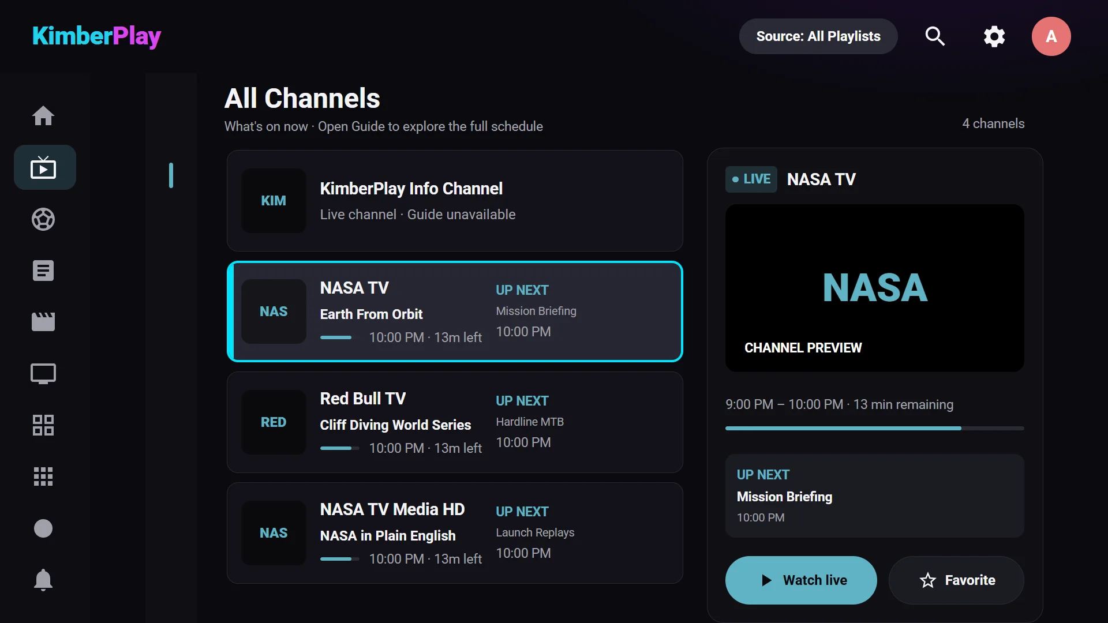This screenshot has width=1108, height=623.
Task: Open Source: All Playlists selector
Action: pos(818,36)
